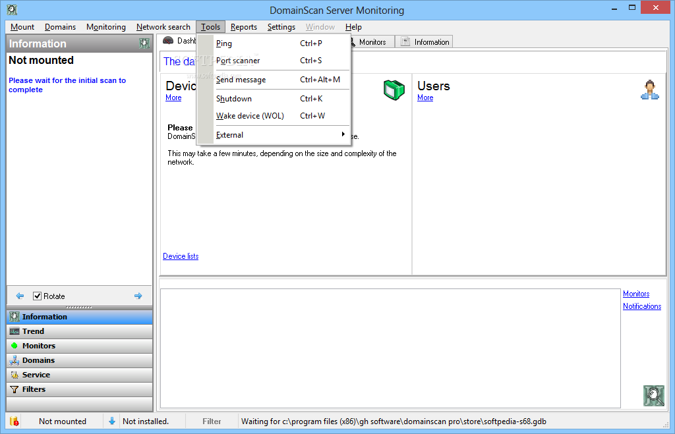Click the Filters funnel icon
The width and height of the screenshot is (675, 434).
[x=15, y=389]
